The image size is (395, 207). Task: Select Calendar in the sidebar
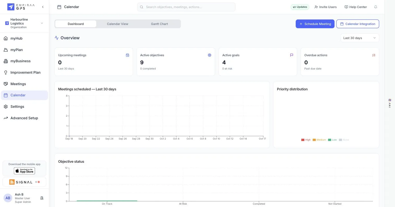pyautogui.click(x=24, y=95)
